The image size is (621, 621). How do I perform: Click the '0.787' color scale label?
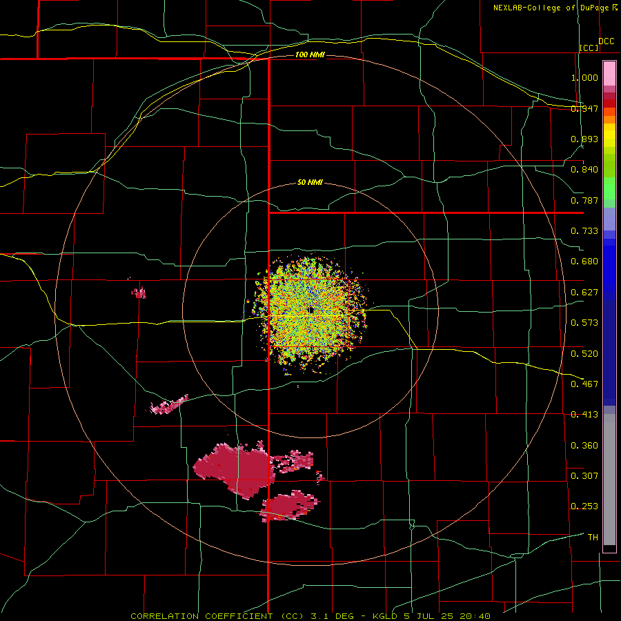tap(584, 200)
